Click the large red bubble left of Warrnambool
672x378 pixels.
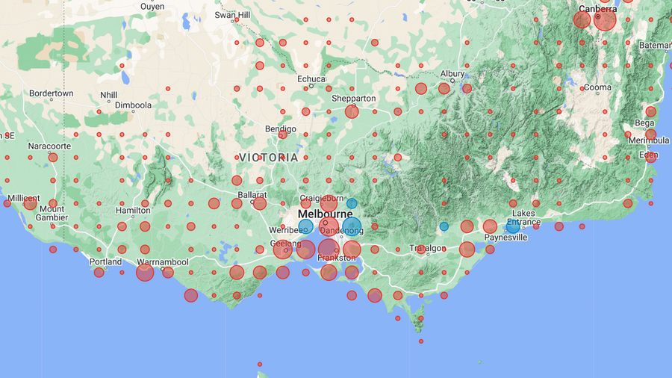pyautogui.click(x=145, y=273)
